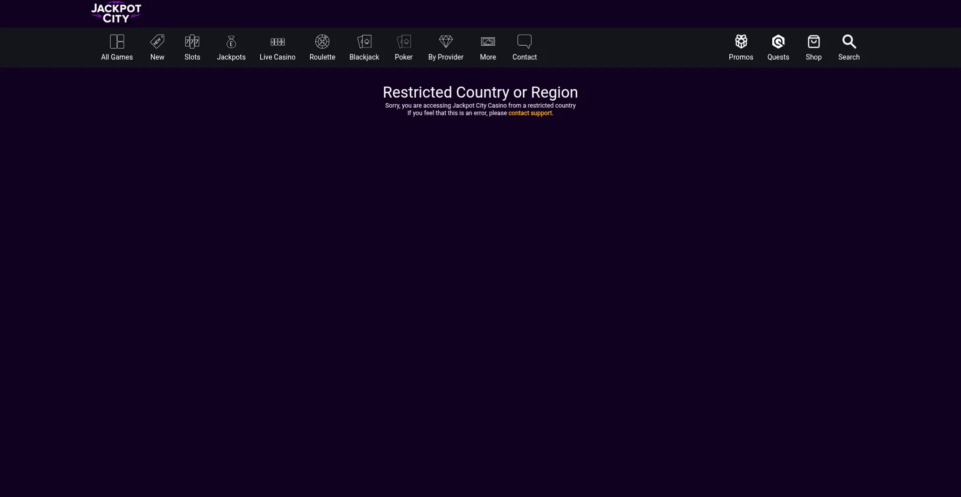The width and height of the screenshot is (961, 497).
Task: Click the New text label
Action: click(x=157, y=57)
